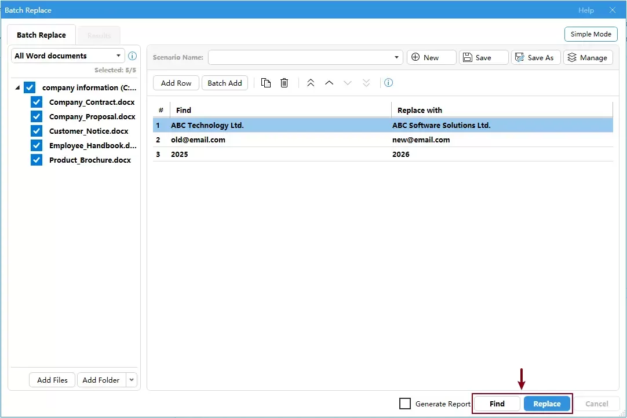Select Company_Contract.docx file name
This screenshot has height=418, width=627.
point(92,102)
